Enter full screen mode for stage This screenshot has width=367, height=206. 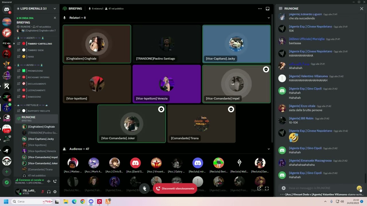pyautogui.click(x=267, y=188)
